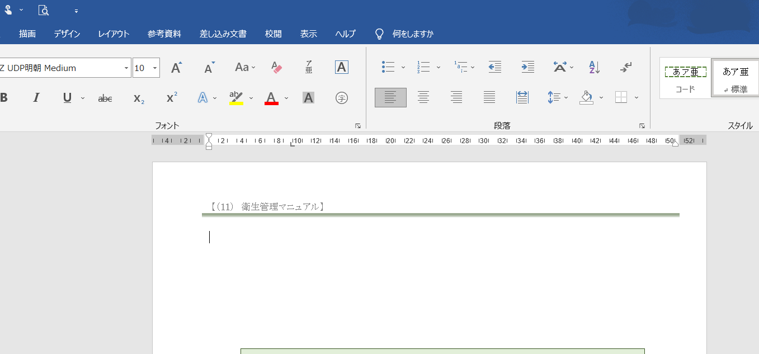This screenshot has height=354, width=759.
Task: Open the font name combo box
Action: pos(65,68)
